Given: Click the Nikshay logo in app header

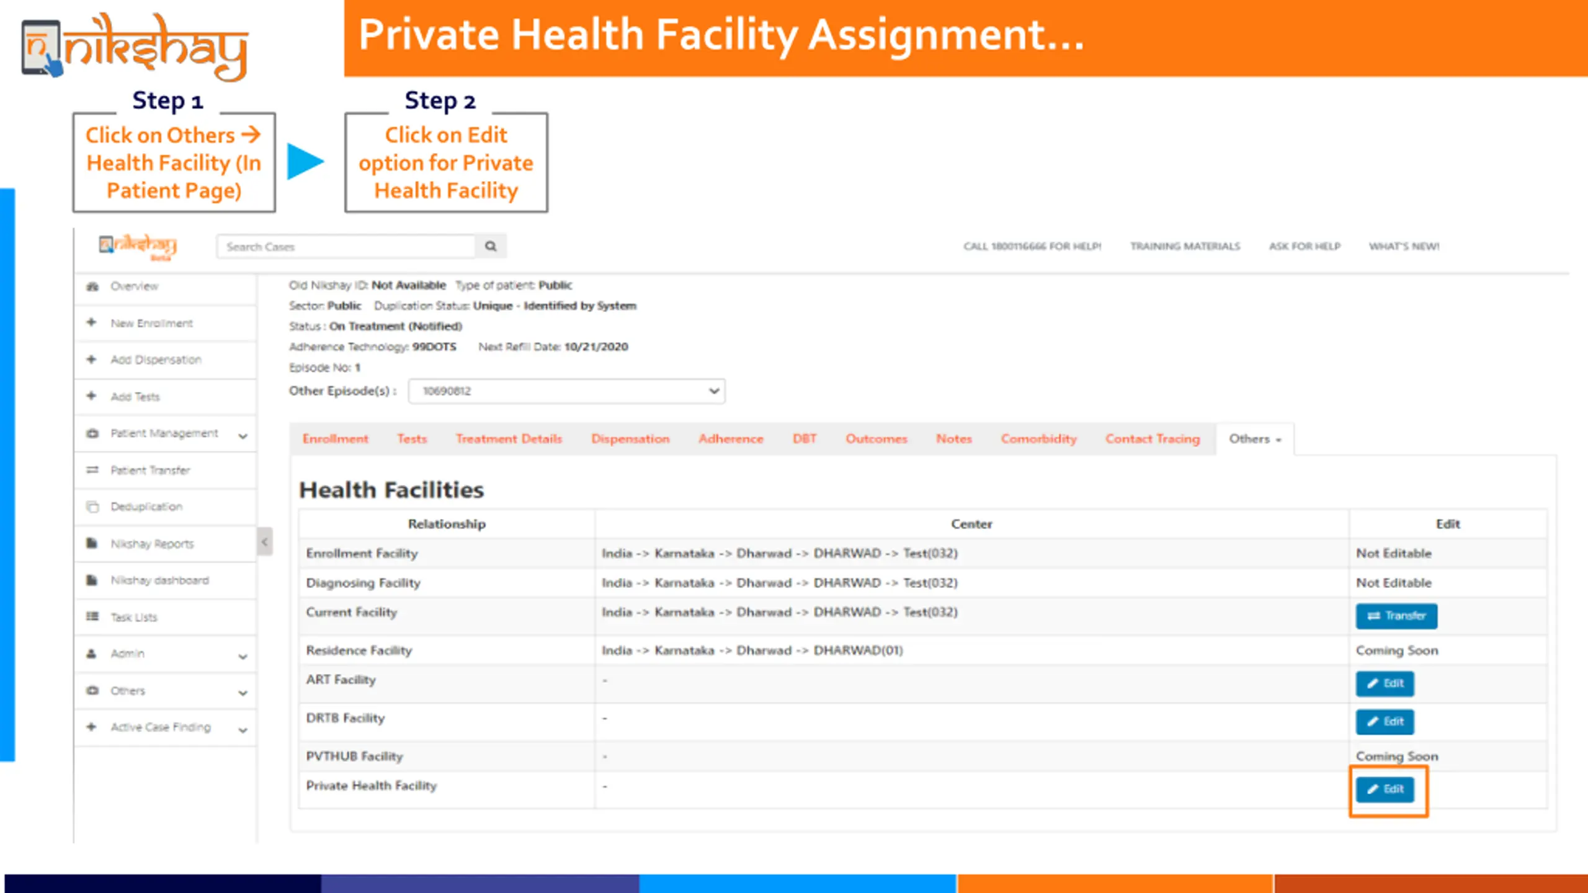Looking at the screenshot, I should point(138,247).
